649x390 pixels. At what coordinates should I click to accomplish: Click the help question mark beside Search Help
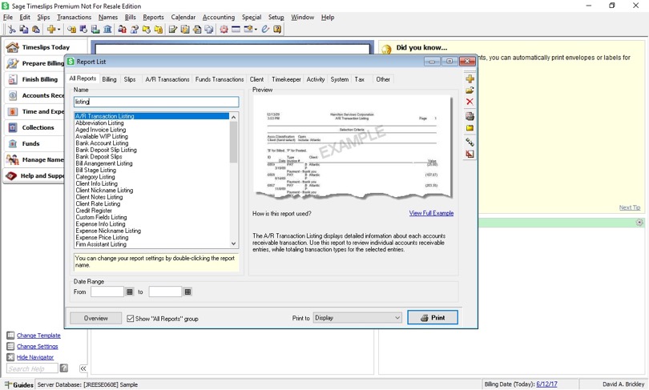(64, 368)
